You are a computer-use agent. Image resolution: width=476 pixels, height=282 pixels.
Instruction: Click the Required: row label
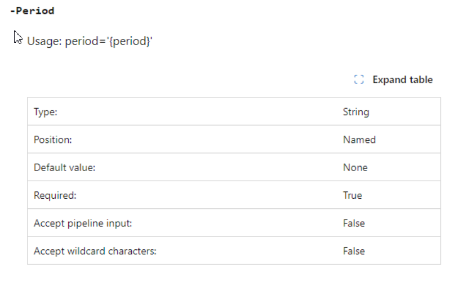click(55, 195)
